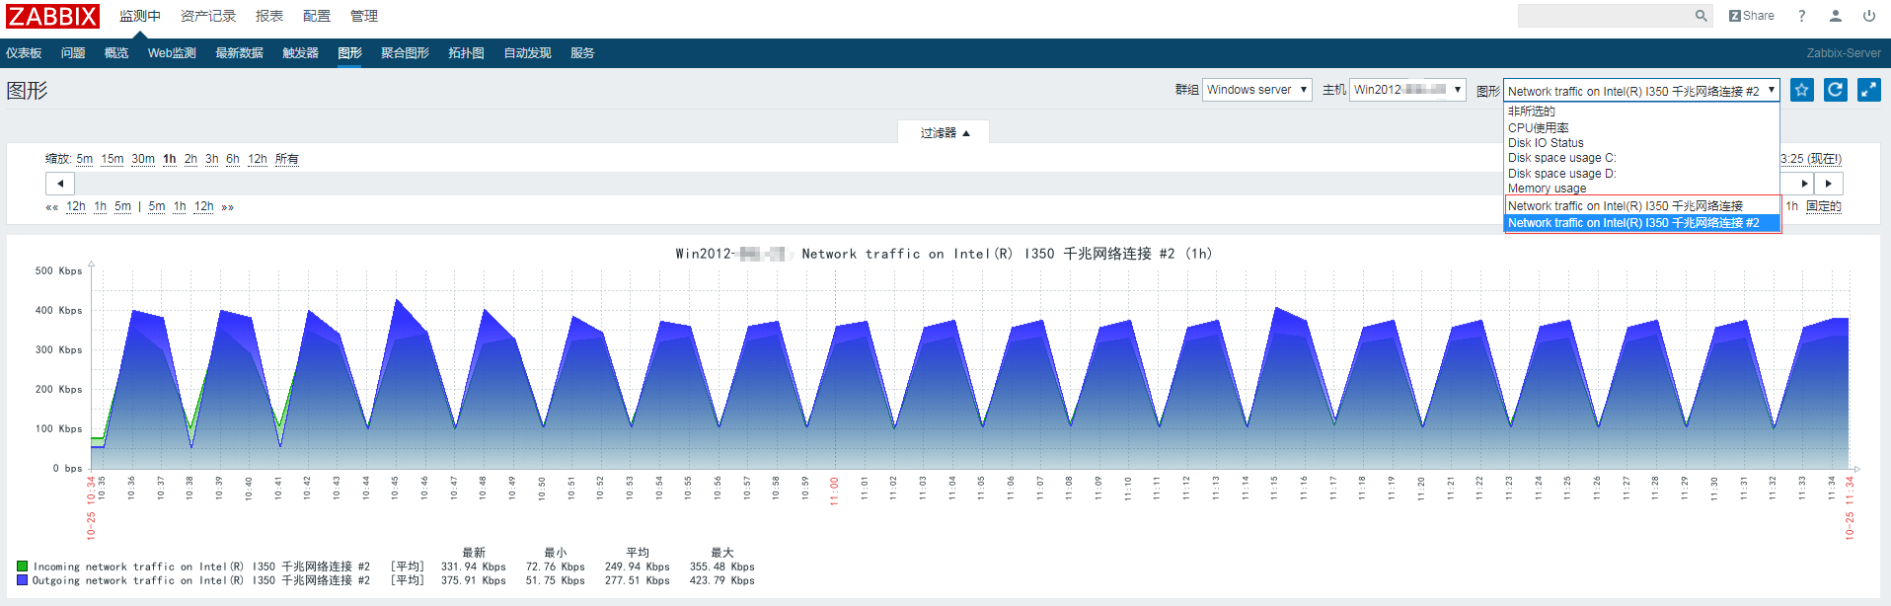The width and height of the screenshot is (1891, 606).
Task: Click the 11:00 red timeline label
Action: click(834, 491)
